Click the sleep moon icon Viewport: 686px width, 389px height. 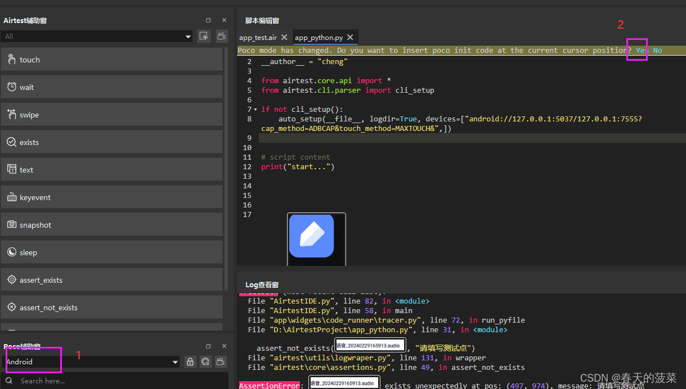click(x=11, y=252)
